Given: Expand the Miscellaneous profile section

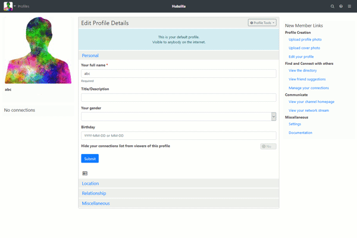Looking at the screenshot, I should point(96,203).
